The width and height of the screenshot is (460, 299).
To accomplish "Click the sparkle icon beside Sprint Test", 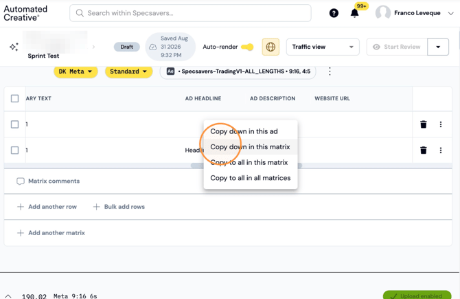I will [14, 47].
